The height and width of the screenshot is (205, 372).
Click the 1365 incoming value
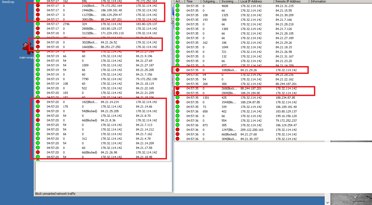(225, 29)
